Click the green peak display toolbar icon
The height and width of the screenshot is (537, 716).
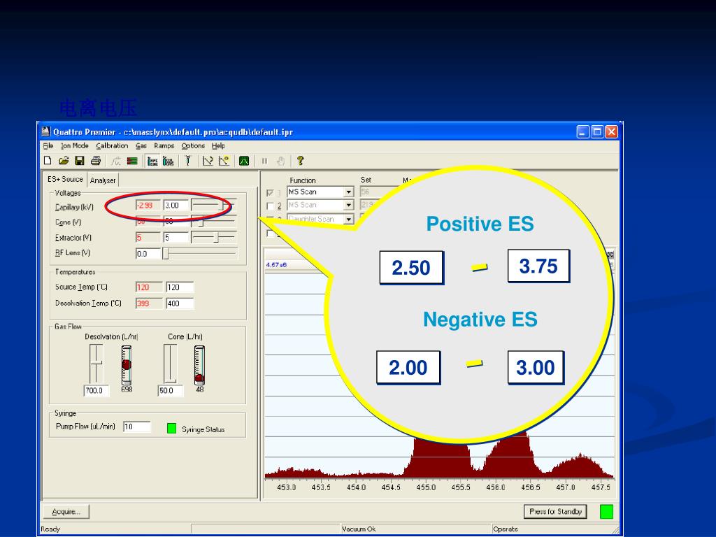(244, 161)
